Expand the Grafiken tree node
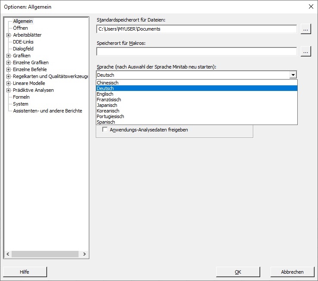The height and width of the screenshot is (281, 318). (8, 56)
